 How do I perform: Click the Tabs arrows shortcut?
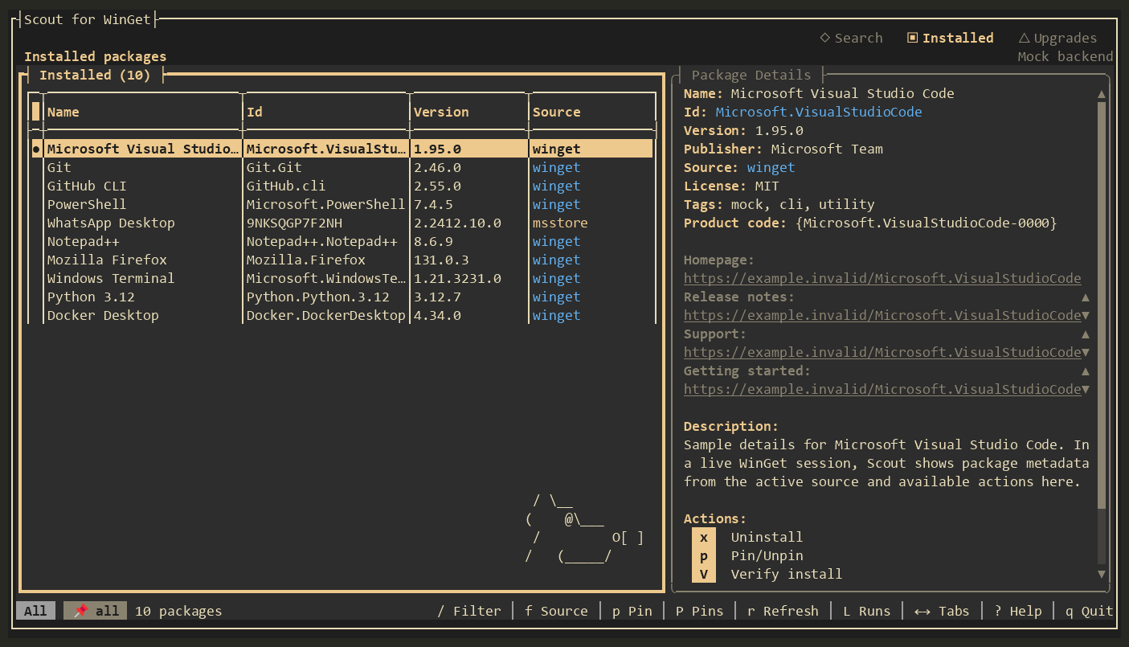tap(942, 611)
